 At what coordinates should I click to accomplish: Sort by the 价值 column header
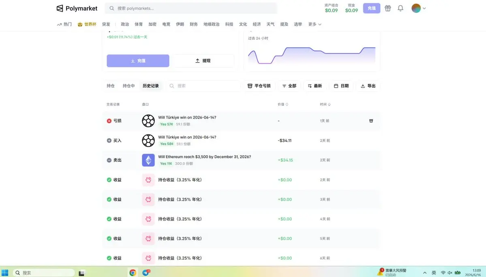(x=283, y=104)
